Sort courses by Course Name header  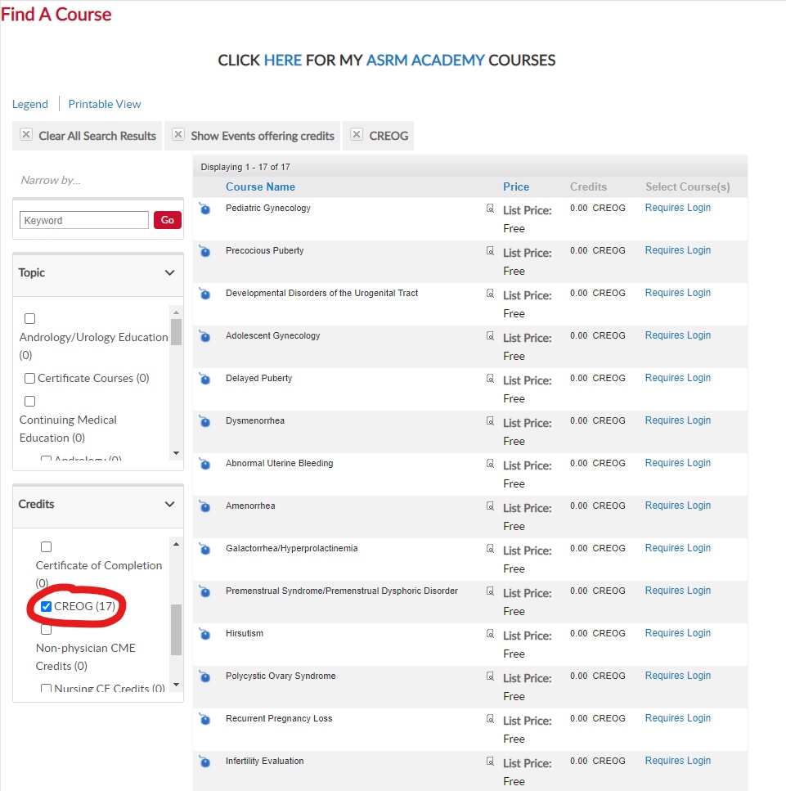pyautogui.click(x=260, y=187)
